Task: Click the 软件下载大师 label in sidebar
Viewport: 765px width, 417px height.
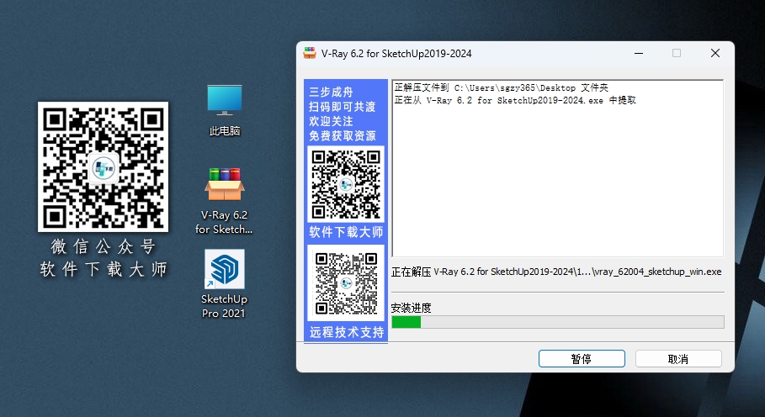Action: 346,232
